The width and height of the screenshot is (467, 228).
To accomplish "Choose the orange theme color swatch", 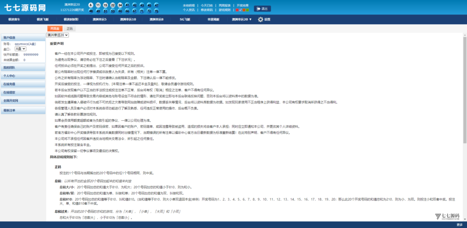I will 244,10.
